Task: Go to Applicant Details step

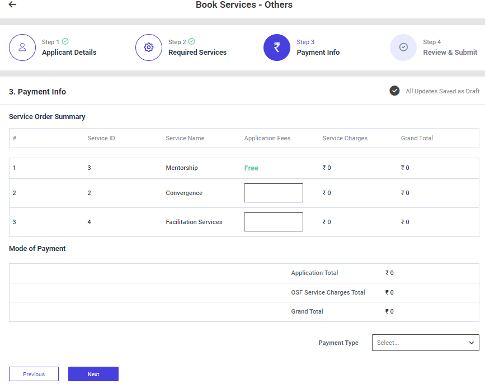Action: coord(69,53)
